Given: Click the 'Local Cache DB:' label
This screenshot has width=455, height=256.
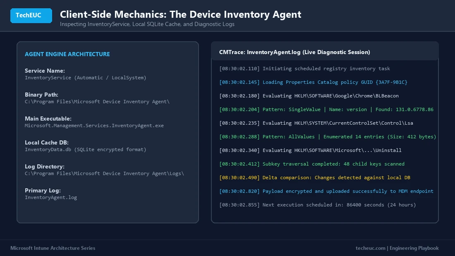Looking at the screenshot, I should pyautogui.click(x=47, y=142).
